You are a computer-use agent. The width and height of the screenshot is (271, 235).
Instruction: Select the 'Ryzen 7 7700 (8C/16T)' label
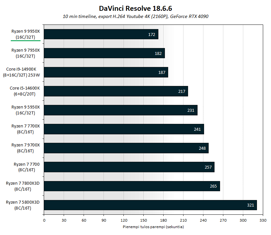point(27,167)
